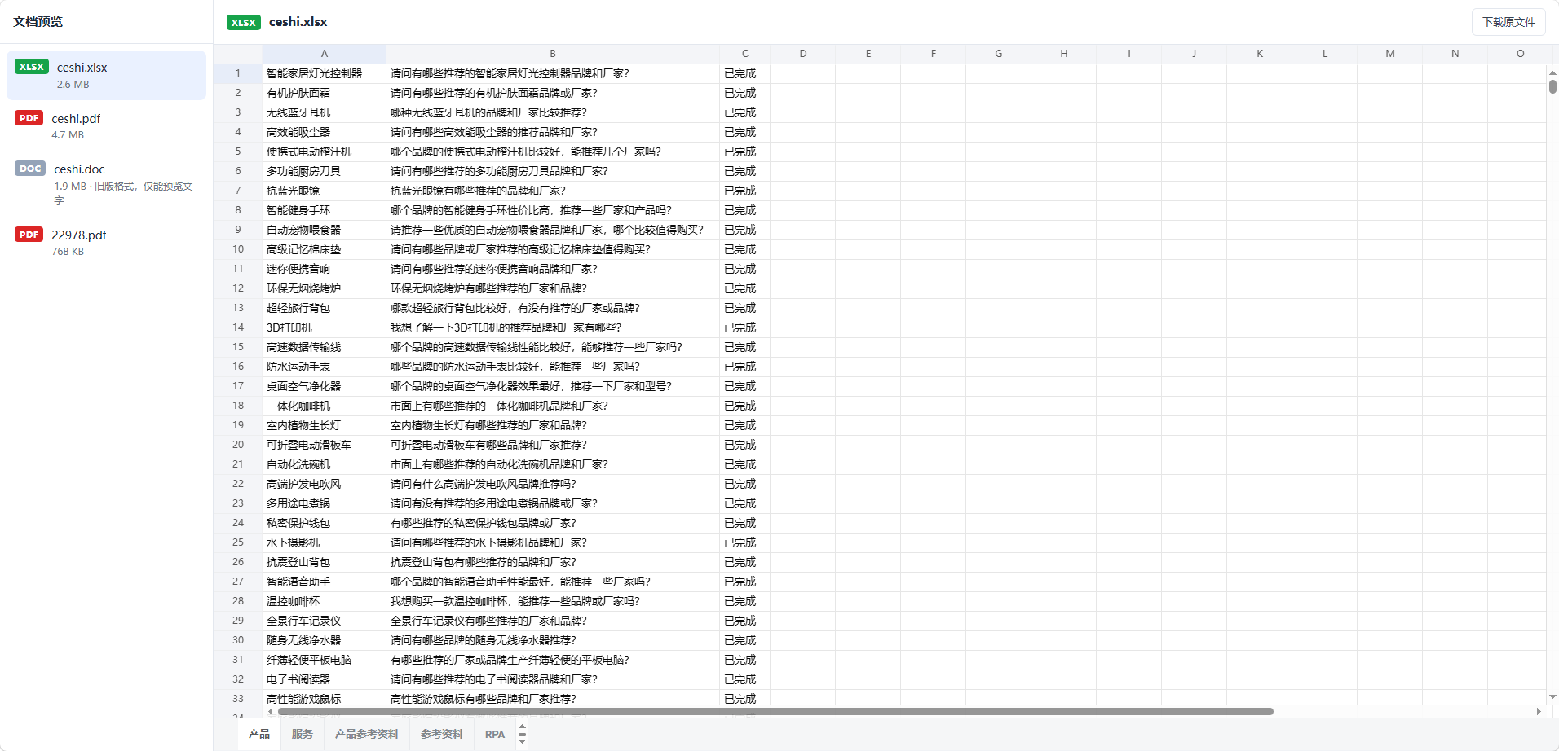Screen dimensions: 1559x751
Task: Click the 文档预览 sidebar heading
Action: [x=38, y=22]
